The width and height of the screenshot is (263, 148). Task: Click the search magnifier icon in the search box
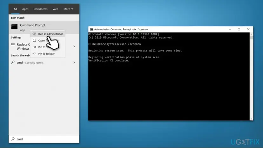coord(13,139)
